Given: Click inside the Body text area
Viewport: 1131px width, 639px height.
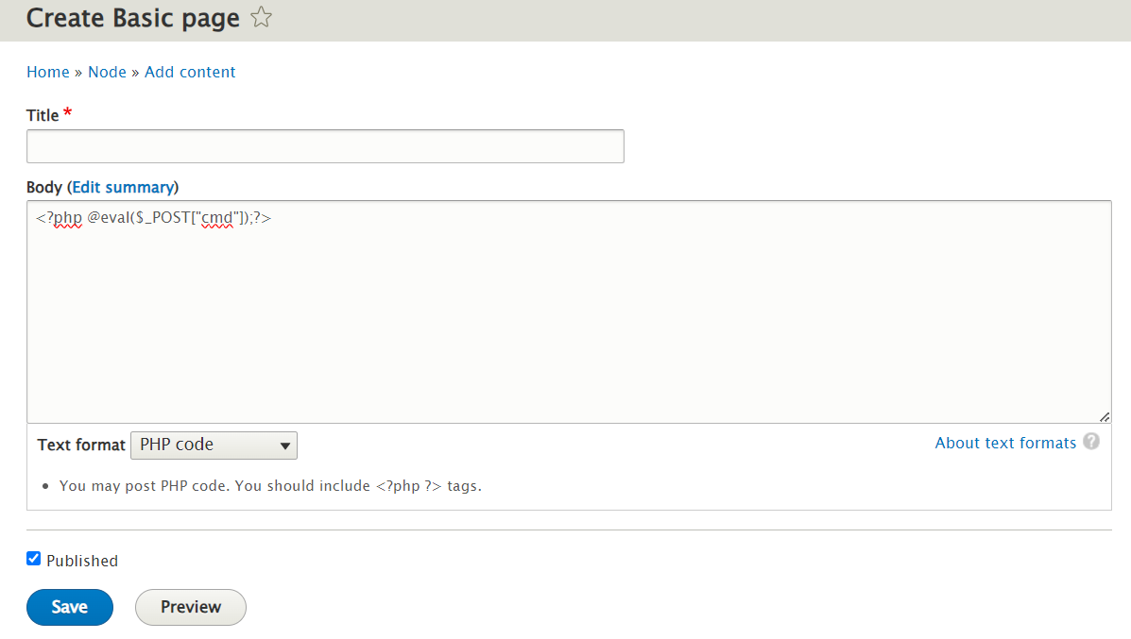Looking at the screenshot, I should [569, 311].
